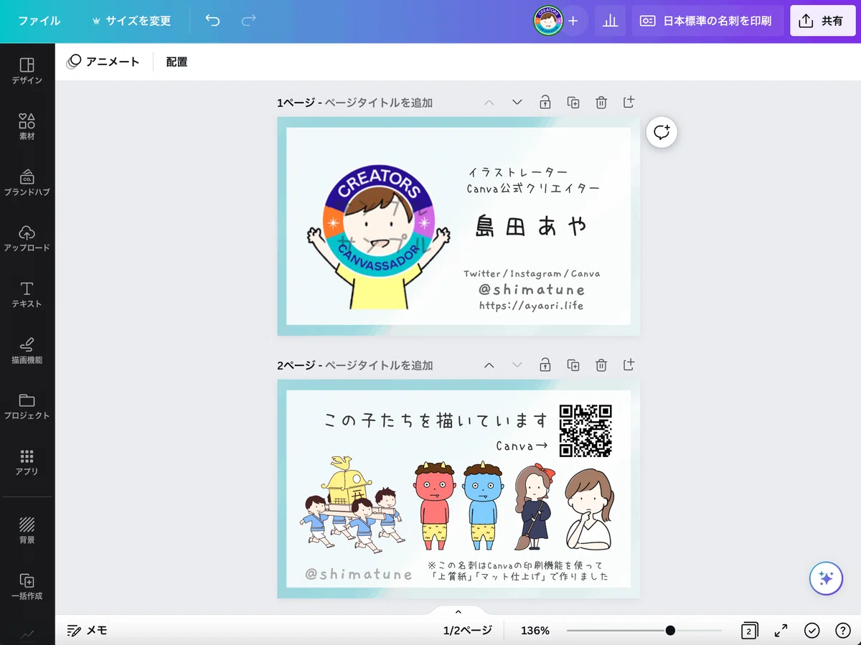Open the design check checkmark icon
Image resolution: width=861 pixels, height=645 pixels.
[x=811, y=631]
